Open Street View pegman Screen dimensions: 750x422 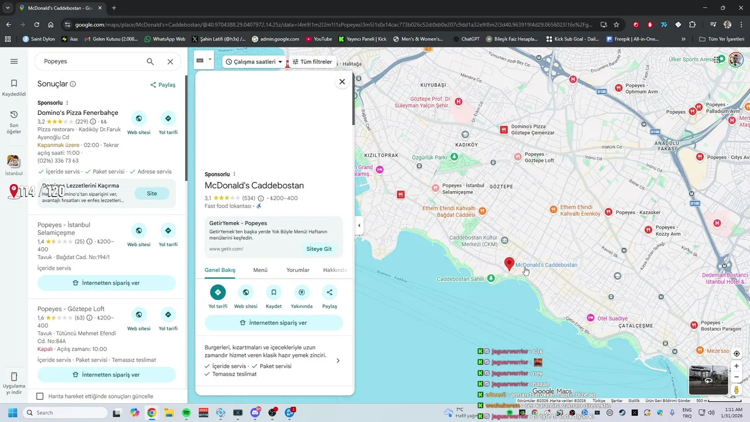737,390
